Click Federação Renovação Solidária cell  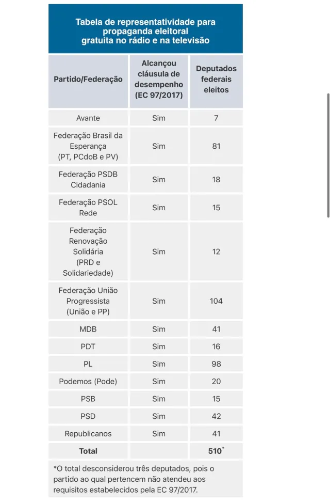[88, 251]
